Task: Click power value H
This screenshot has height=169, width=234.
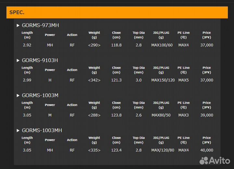Action: coord(50,80)
